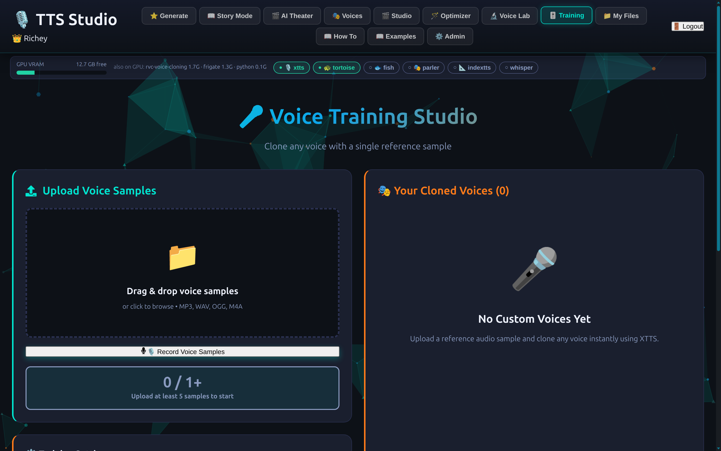Image resolution: width=721 pixels, height=451 pixels.
Task: Toggle the tortoise engine chip
Action: [x=336, y=68]
